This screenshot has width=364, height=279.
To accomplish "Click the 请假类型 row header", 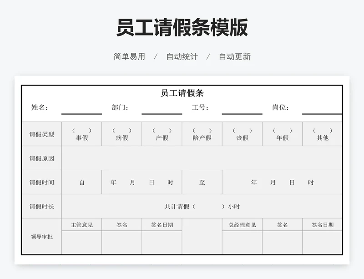I will pyautogui.click(x=42, y=134).
